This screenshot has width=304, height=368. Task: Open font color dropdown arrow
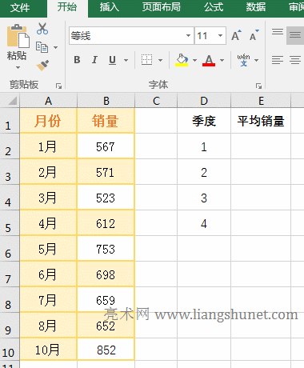coord(222,60)
